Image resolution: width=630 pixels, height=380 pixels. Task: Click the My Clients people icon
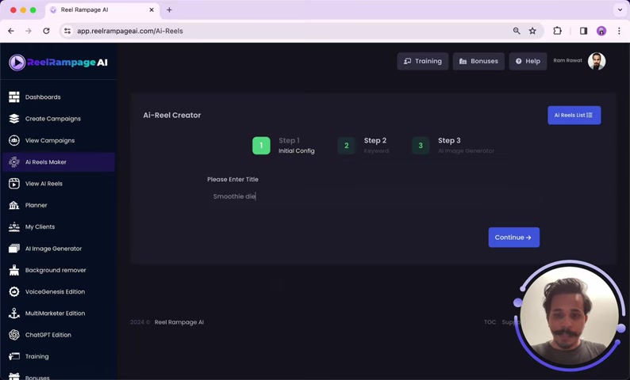14,227
